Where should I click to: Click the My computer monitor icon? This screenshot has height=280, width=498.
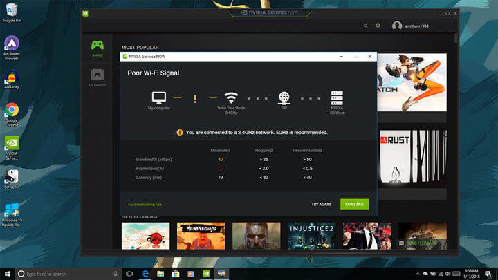(159, 97)
